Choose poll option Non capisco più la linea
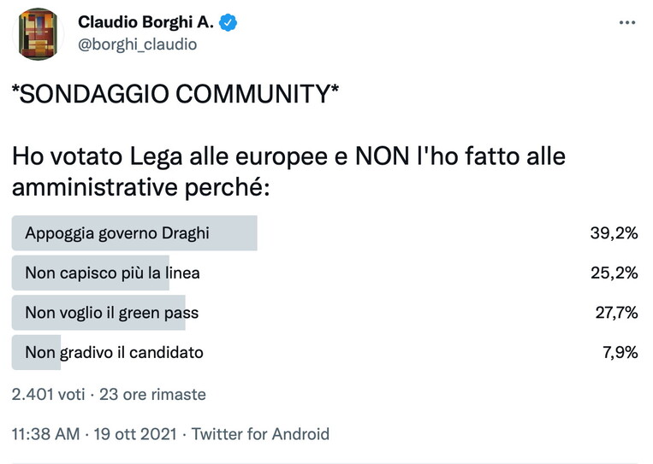The height and width of the screenshot is (464, 653). tap(112, 273)
